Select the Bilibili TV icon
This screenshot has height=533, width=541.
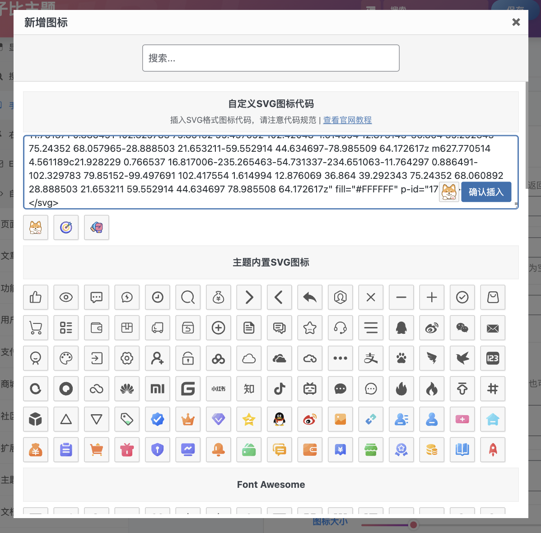(310, 389)
